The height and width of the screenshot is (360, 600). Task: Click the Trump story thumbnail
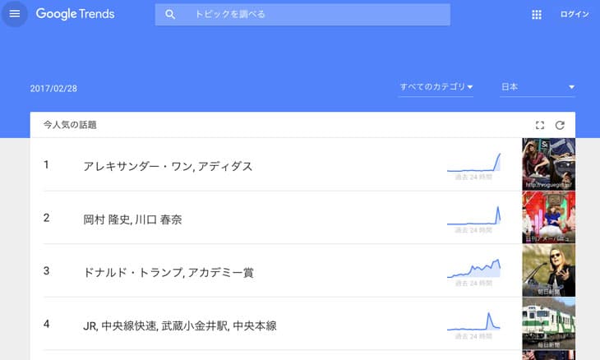(548, 270)
